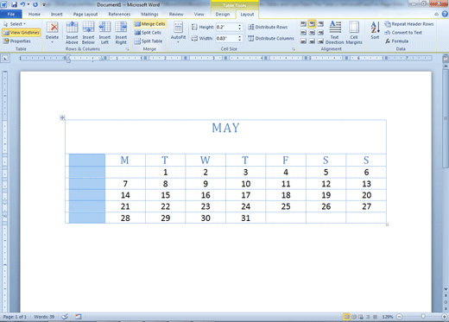The height and width of the screenshot is (322, 449).
Task: Click the zoom out minus button
Action: coord(400,317)
